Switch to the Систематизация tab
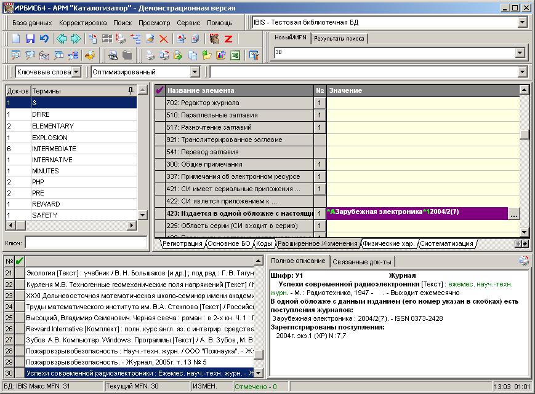 [x=446, y=243]
